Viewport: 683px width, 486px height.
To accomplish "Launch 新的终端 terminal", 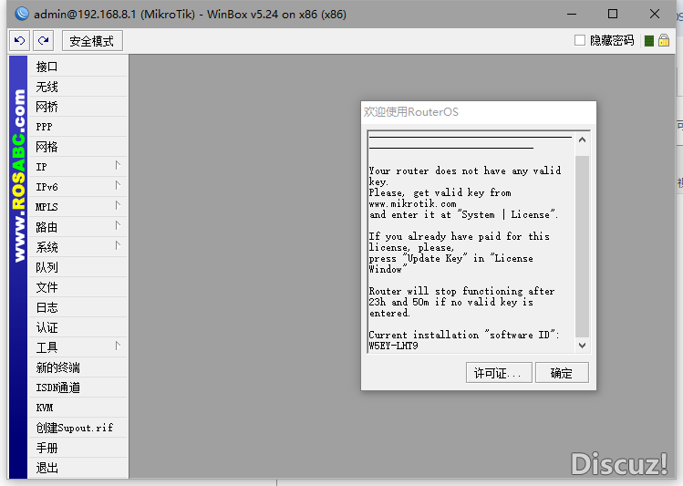I will [78, 367].
